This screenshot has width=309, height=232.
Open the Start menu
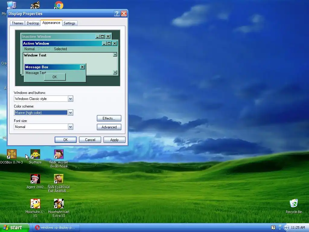click(14, 227)
